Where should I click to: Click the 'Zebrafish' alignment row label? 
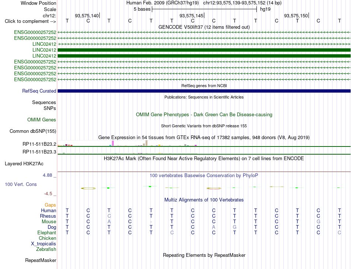[x=46, y=249]
